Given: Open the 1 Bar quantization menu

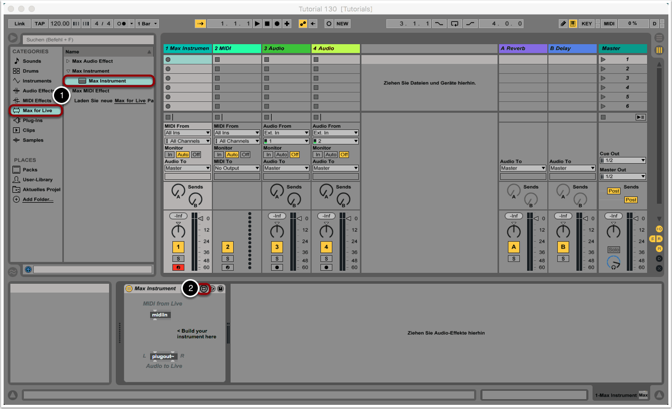Looking at the screenshot, I should [147, 24].
